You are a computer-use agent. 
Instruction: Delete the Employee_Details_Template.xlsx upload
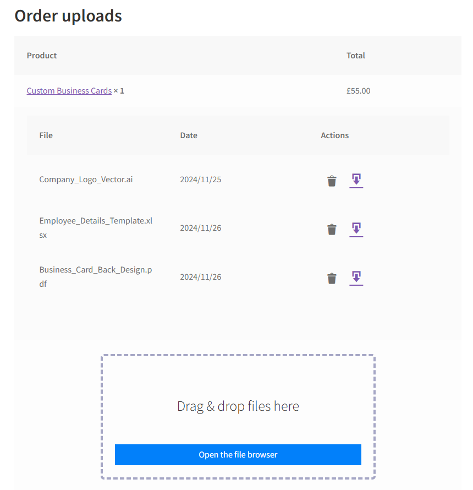[332, 229]
